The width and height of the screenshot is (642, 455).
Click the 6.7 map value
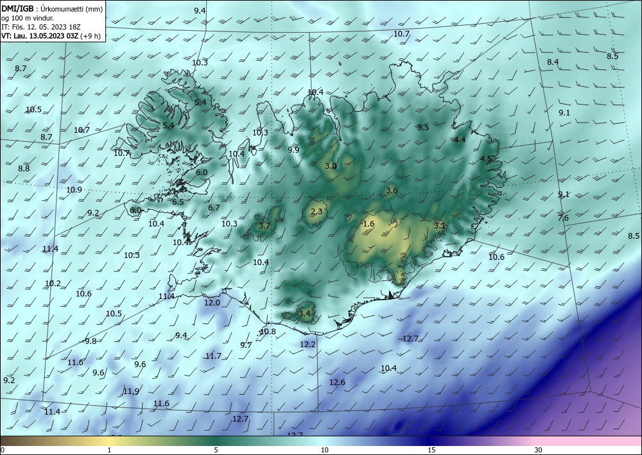tap(214, 208)
